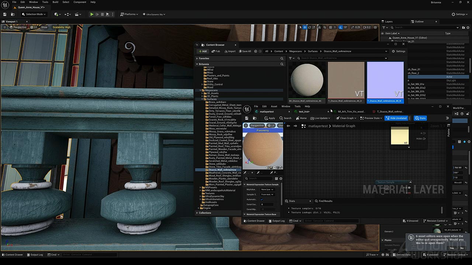Click the Import button in Content Browser
The width and height of the screenshot is (472, 265).
[x=229, y=51]
